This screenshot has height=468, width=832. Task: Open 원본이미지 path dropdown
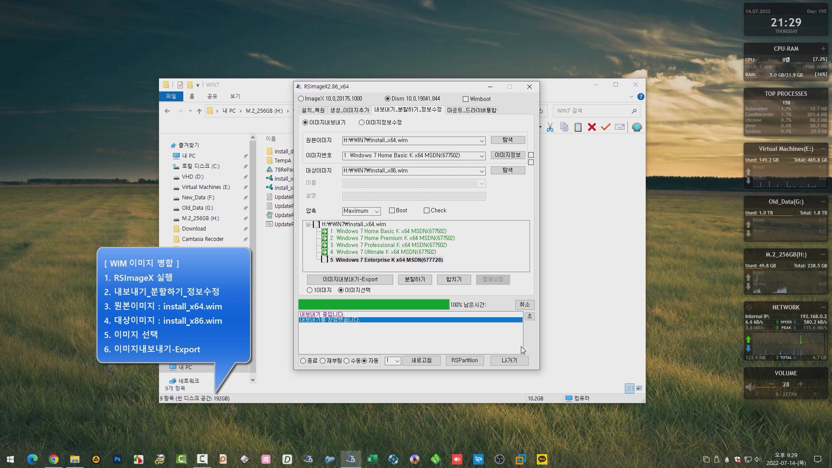click(481, 141)
